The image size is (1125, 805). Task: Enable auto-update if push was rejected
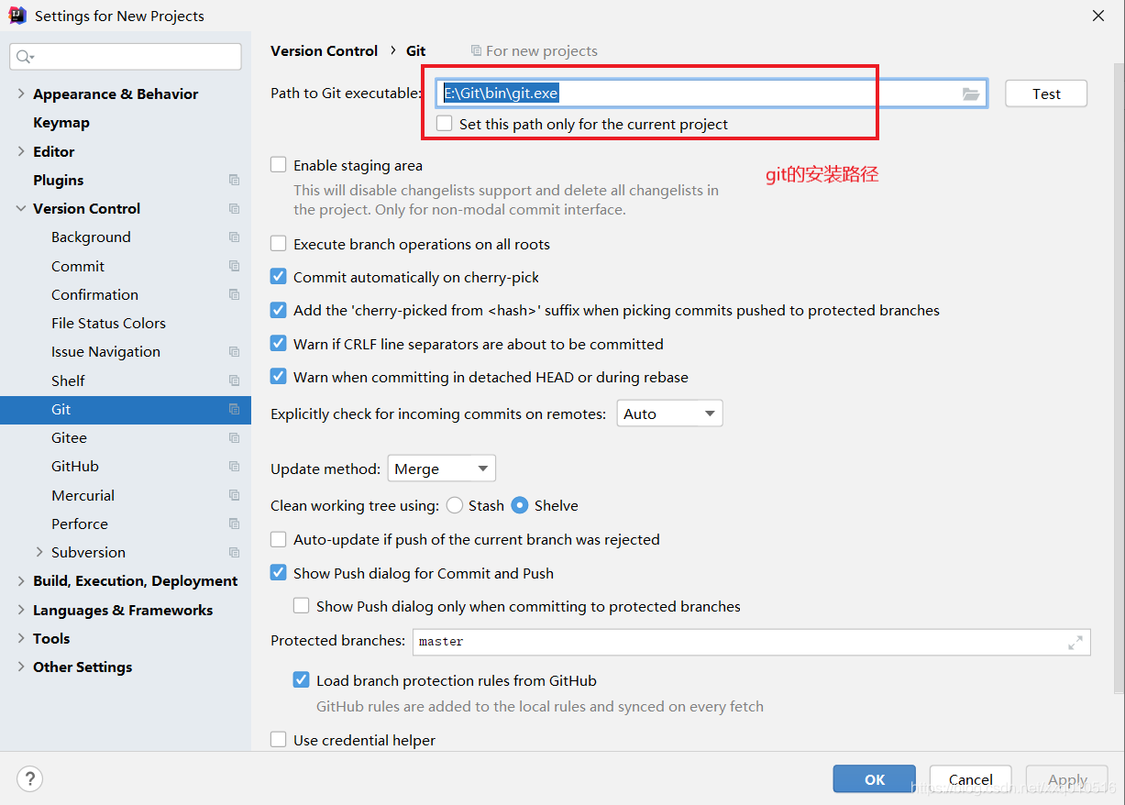pyautogui.click(x=279, y=539)
